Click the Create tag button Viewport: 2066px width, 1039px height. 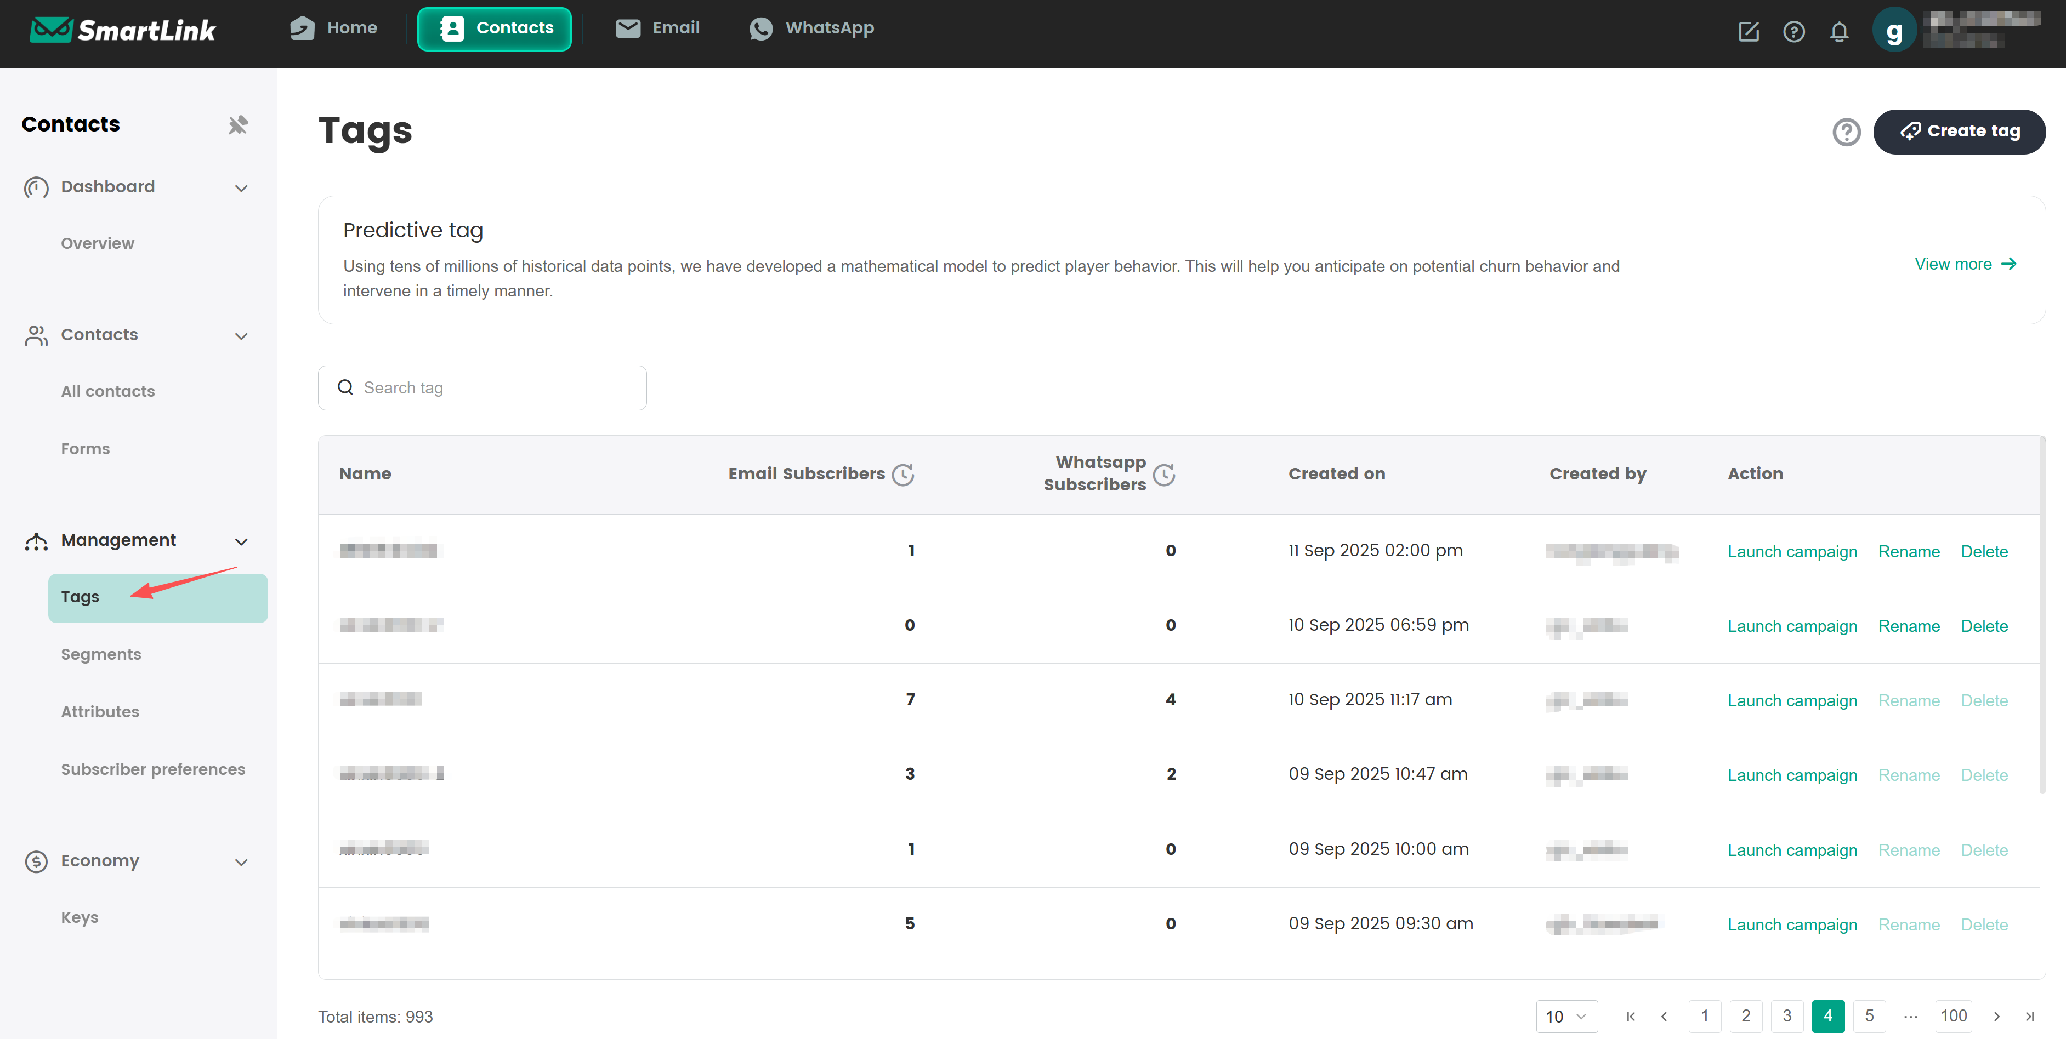pyautogui.click(x=1959, y=132)
